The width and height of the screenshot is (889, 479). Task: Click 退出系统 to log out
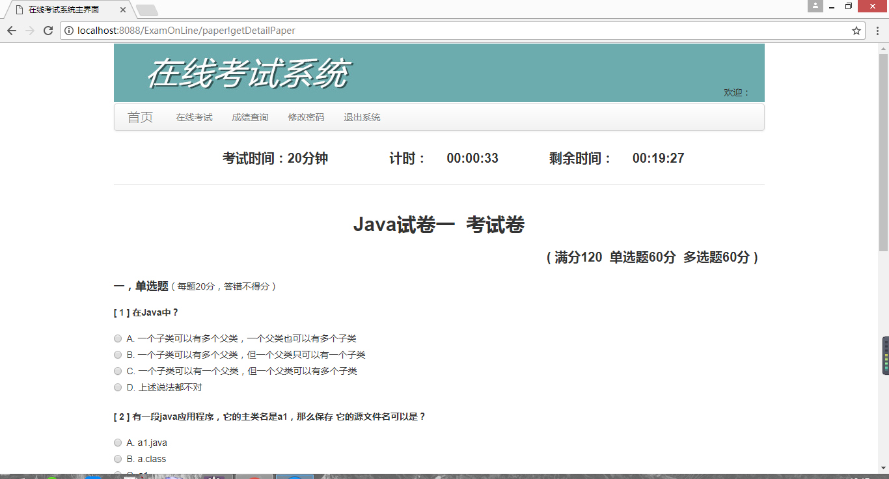pyautogui.click(x=362, y=117)
